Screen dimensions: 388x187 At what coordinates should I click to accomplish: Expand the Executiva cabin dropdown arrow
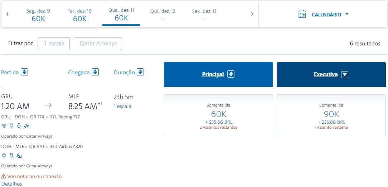pos(344,75)
